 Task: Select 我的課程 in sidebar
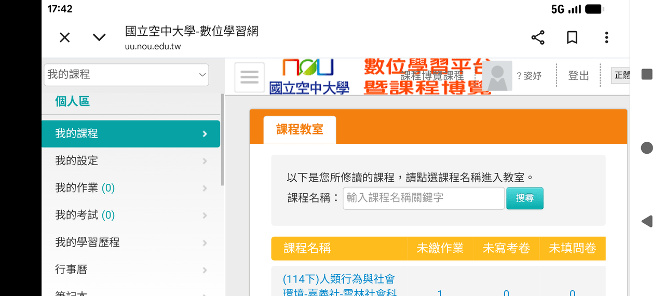pos(131,134)
